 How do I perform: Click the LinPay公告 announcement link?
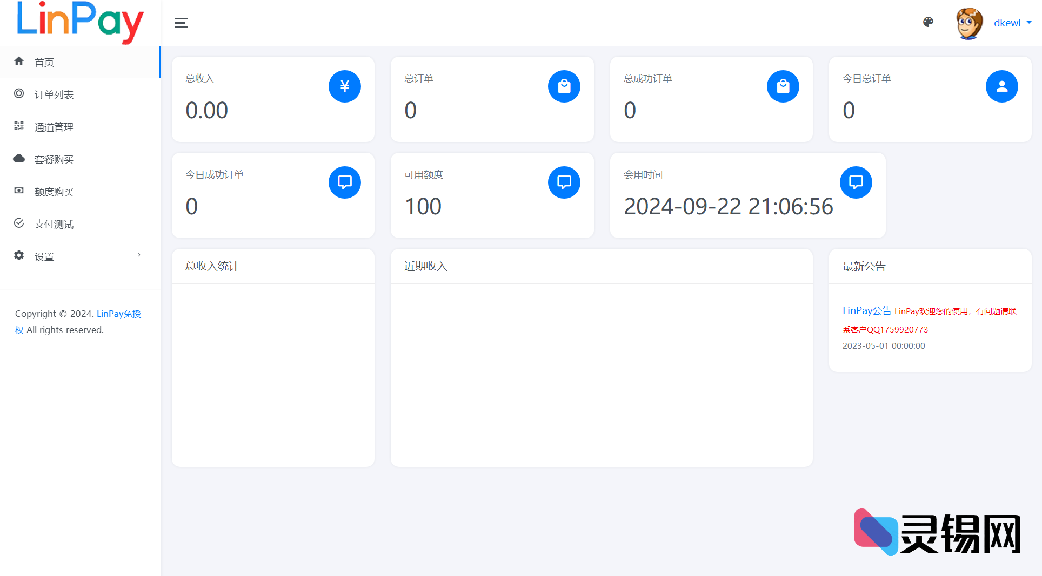[x=867, y=311]
